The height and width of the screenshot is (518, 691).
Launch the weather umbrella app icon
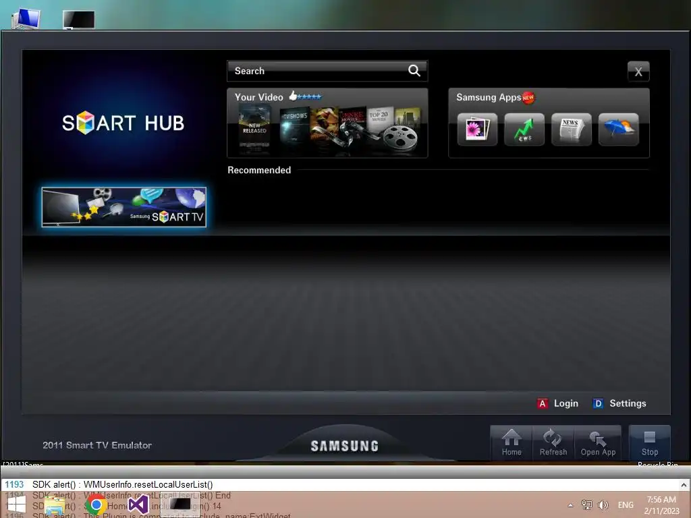618,129
